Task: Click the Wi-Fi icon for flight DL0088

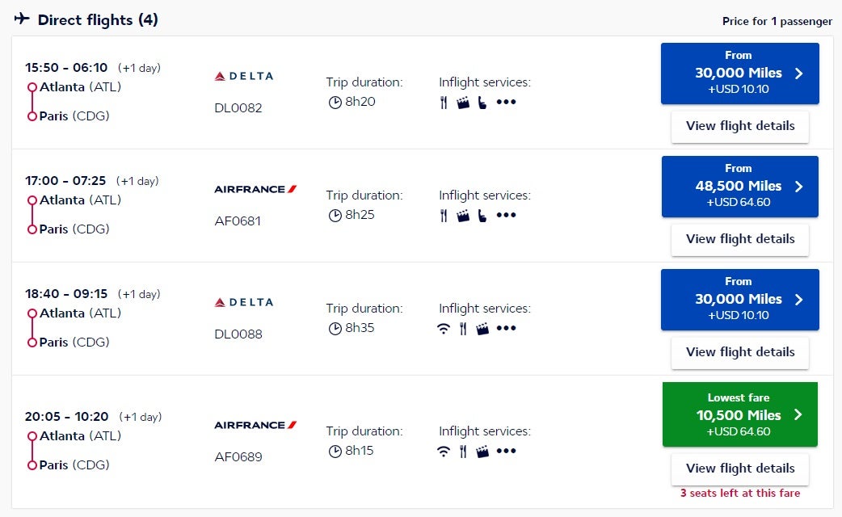Action: click(x=443, y=329)
